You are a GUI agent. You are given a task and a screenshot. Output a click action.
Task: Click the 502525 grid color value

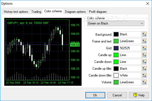click(125, 48)
